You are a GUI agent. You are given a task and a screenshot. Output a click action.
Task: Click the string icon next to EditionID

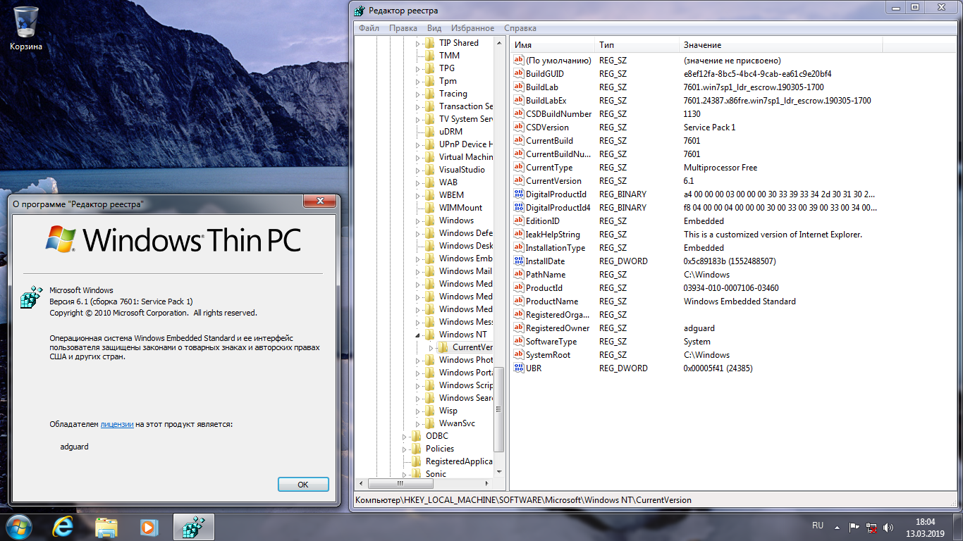[x=519, y=221]
